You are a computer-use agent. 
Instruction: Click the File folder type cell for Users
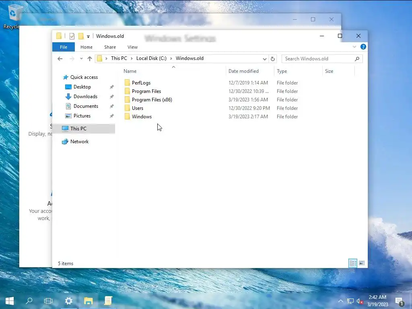click(x=287, y=108)
